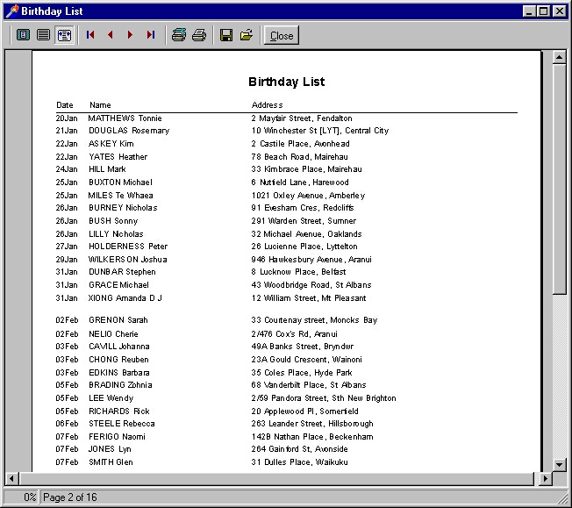
Task: Click address 1021 Oxley Avenue, Amberley
Action: 308,196
